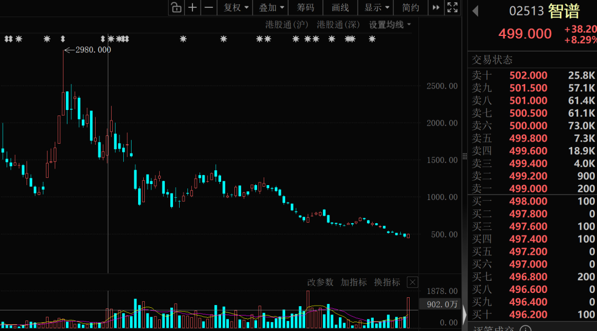The image size is (597, 331).
Task: Select the 买一 498.000 bid row
Action: point(533,201)
